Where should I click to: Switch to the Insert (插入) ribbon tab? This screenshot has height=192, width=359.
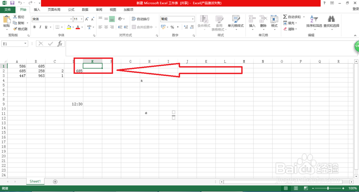pyautogui.click(x=37, y=10)
